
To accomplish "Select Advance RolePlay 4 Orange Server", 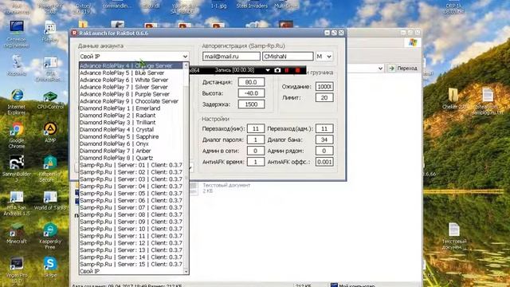I will (131, 65).
